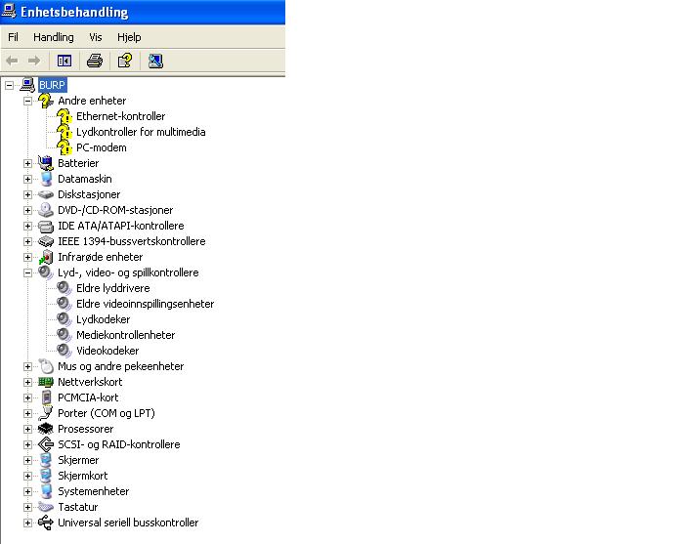Collapse the Andre enheter branch
This screenshot has height=544, width=684.
[x=28, y=102]
